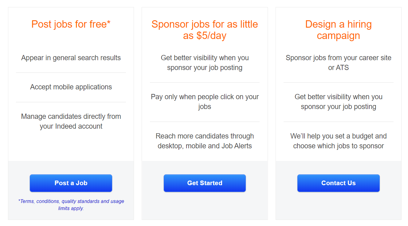
Task: Open the terms and conditions footnote text
Action: [x=71, y=205]
